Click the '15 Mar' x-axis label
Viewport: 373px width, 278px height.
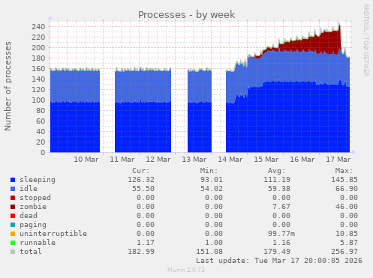tap(266, 160)
